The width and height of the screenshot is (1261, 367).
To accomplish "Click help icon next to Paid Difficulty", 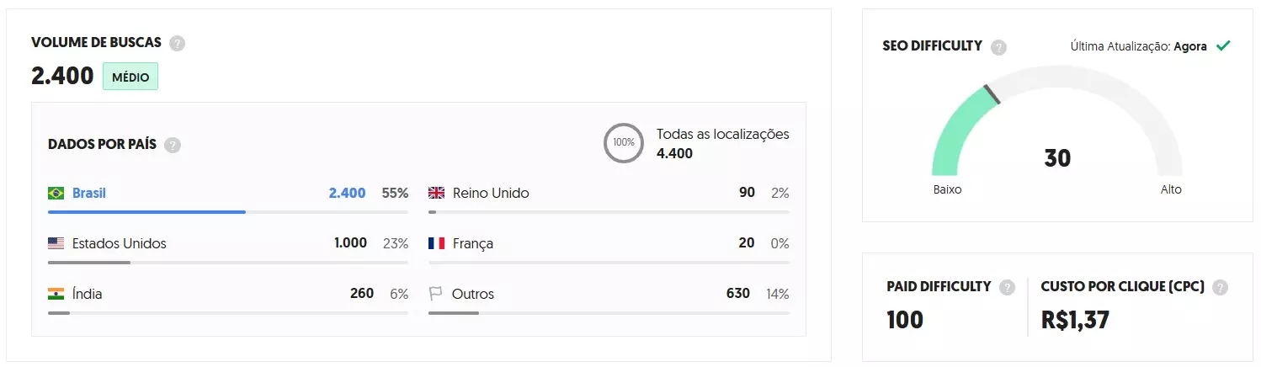I will coord(1007,287).
